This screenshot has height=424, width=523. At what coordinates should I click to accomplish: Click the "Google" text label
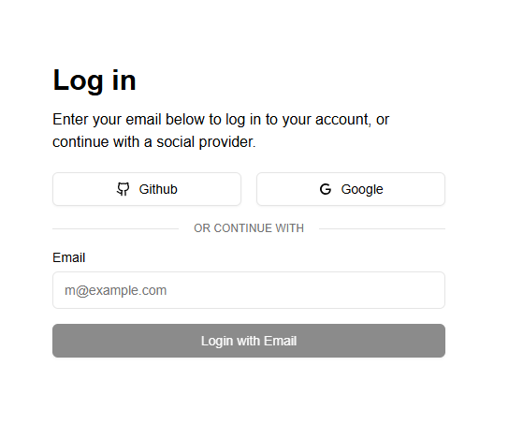click(x=362, y=189)
